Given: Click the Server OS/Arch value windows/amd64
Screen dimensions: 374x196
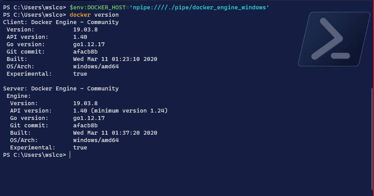Looking at the screenshot, I should click(96, 140).
